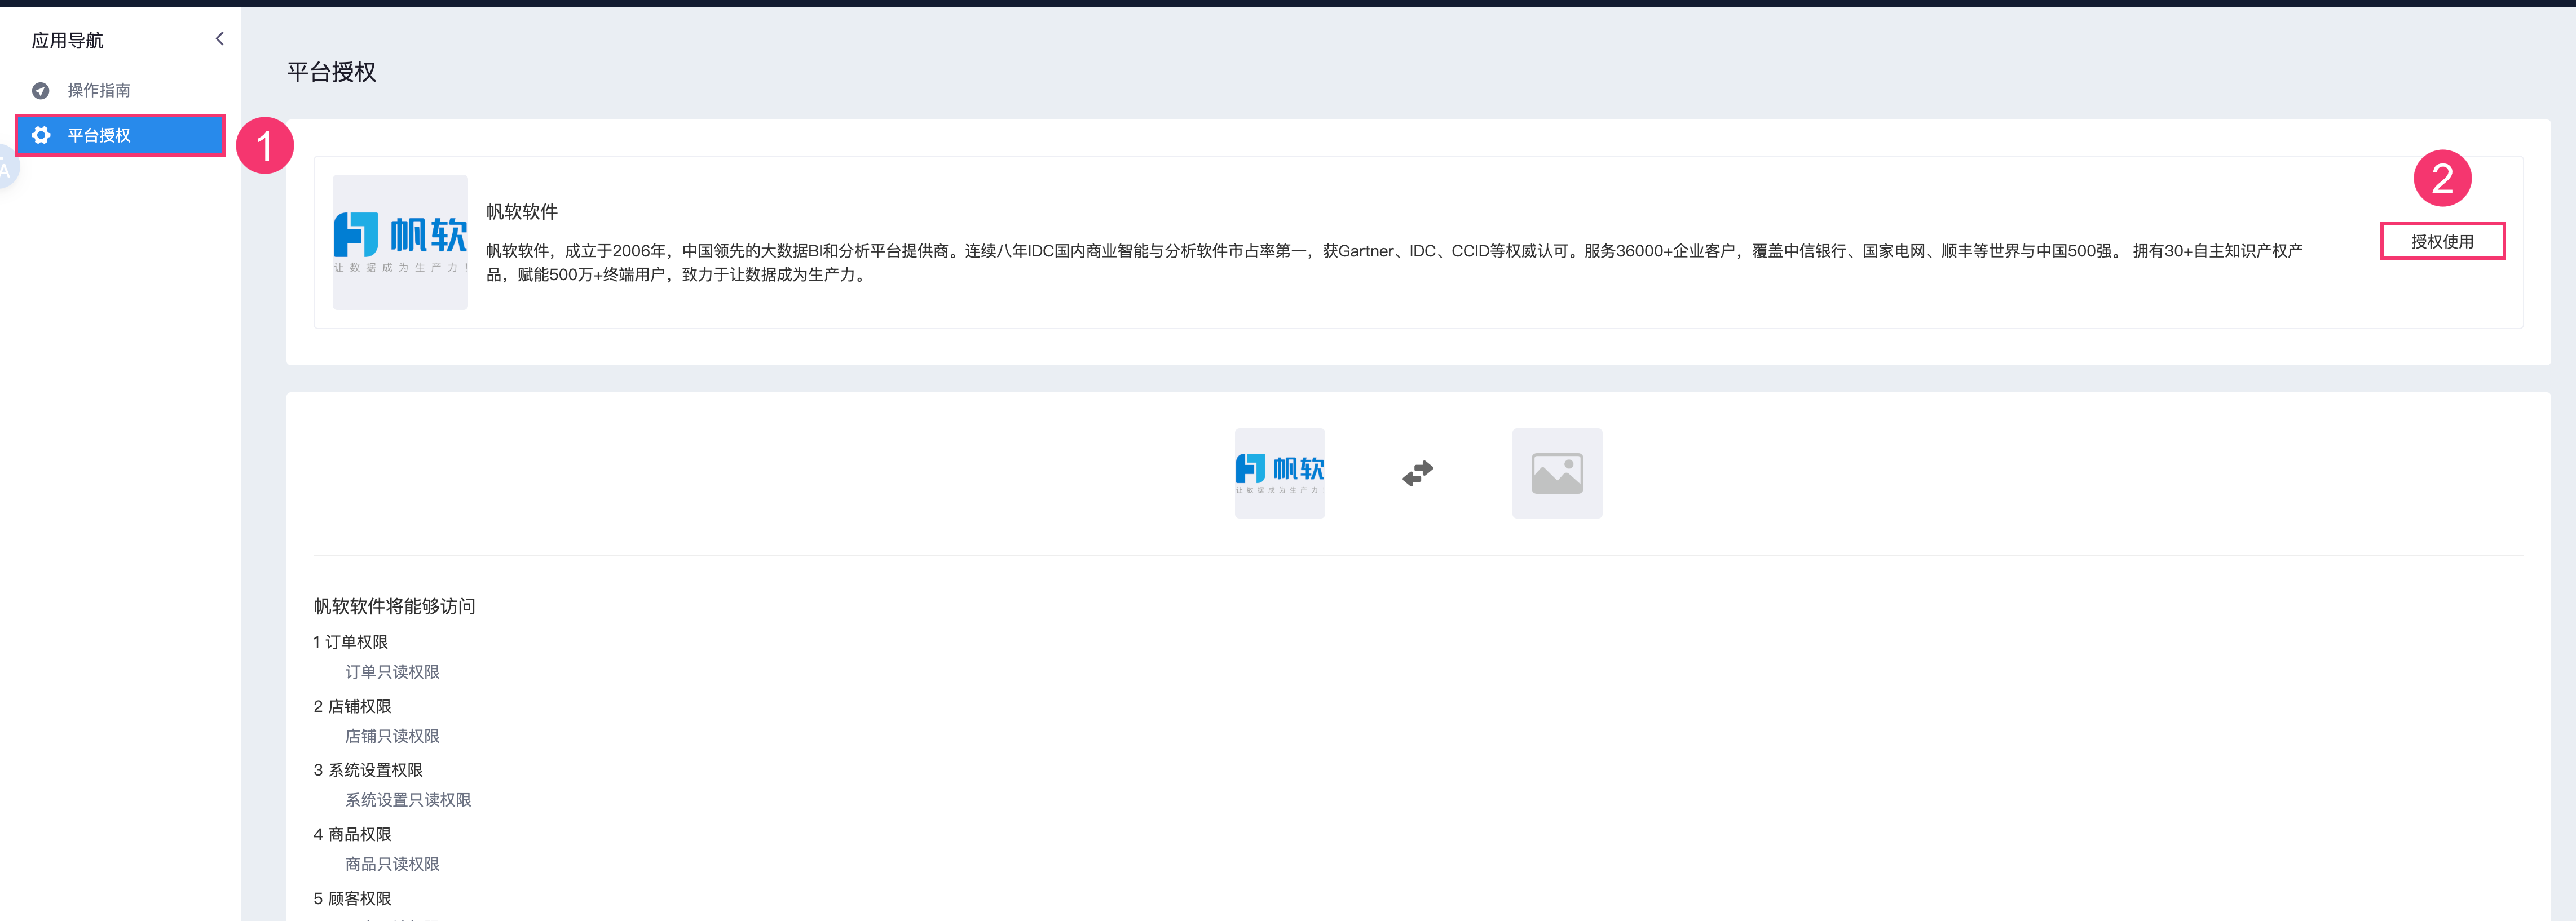Click the small 帆软 logo thumbnail

coord(1280,473)
